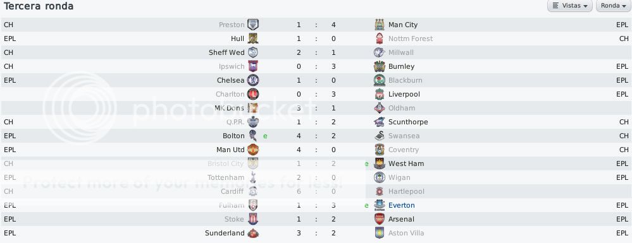This screenshot has width=632, height=243.
Task: Select the Scunthorpe team name
Action: click(x=408, y=122)
